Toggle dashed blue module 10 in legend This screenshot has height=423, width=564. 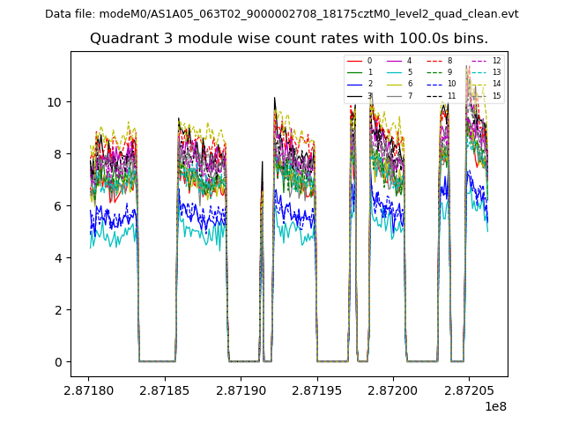click(434, 84)
